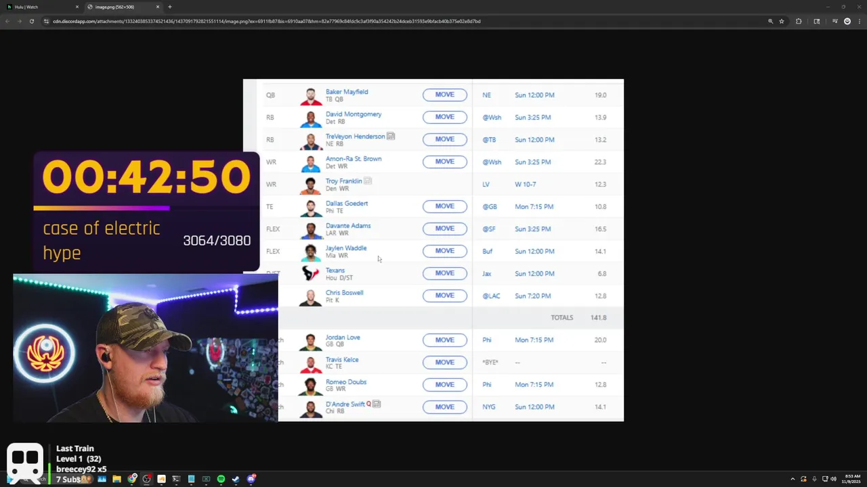This screenshot has width=867, height=487.
Task: Click Baker Mayfield's player headshot
Action: (311, 95)
